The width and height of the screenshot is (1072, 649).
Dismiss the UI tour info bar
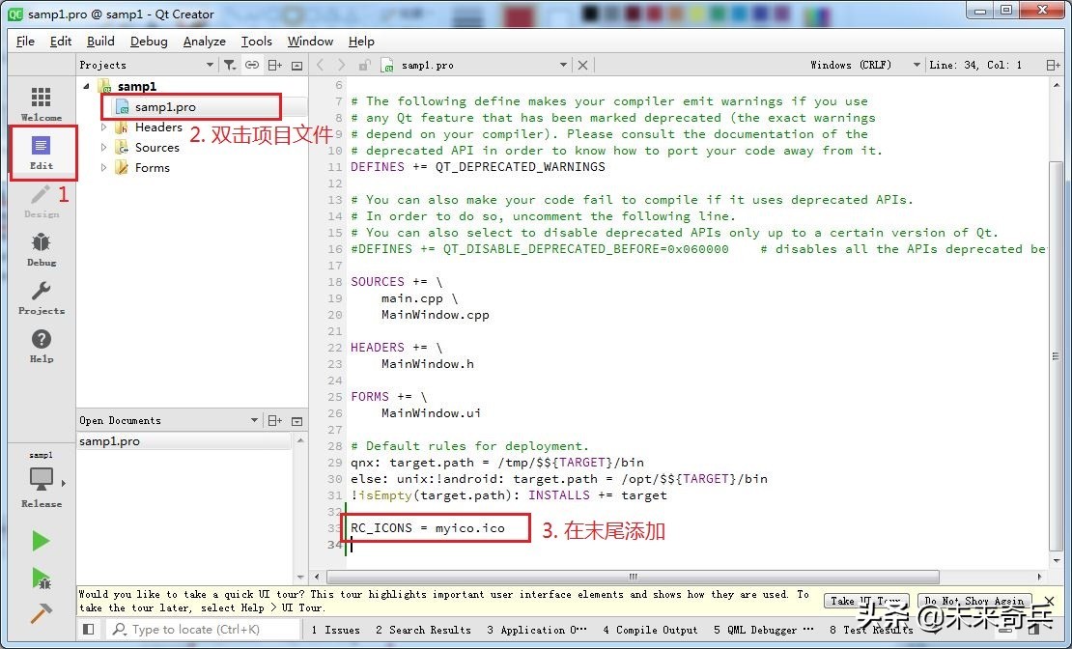pyautogui.click(x=1050, y=601)
